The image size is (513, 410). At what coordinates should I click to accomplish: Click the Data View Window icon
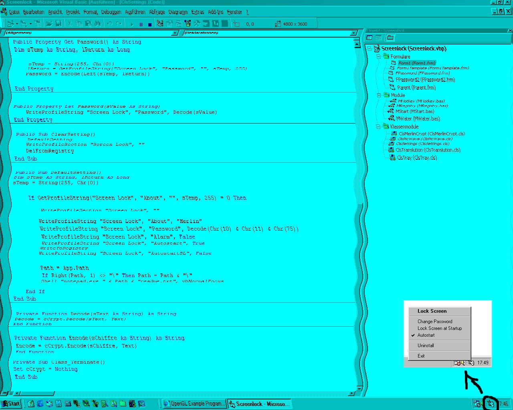pyautogui.click(x=206, y=24)
